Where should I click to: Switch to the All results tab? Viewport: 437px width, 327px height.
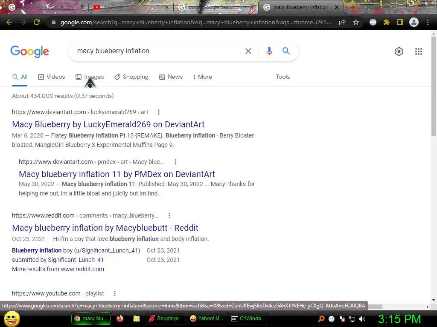[x=20, y=77]
